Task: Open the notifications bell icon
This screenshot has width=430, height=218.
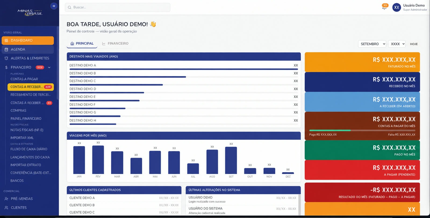Action: (384, 8)
